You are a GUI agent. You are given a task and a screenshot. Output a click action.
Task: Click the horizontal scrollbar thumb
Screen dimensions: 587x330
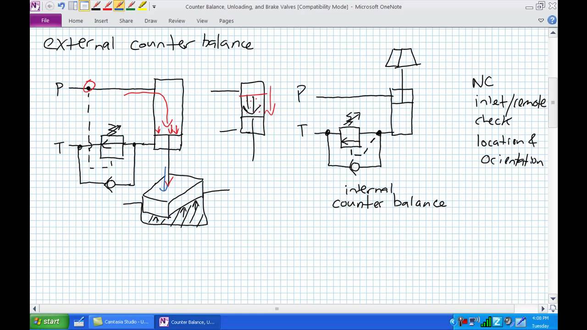(277, 308)
